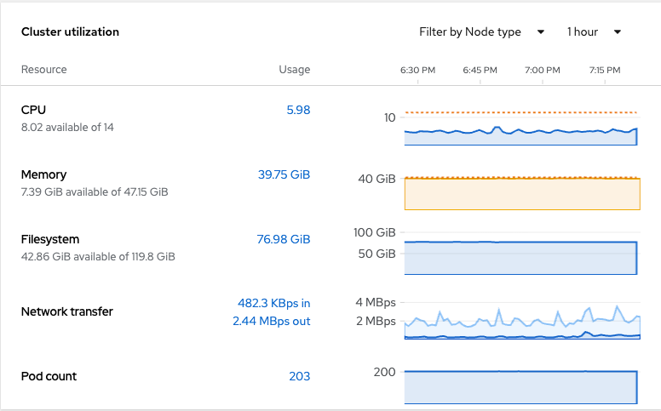Click the Usage column header

[x=294, y=70]
